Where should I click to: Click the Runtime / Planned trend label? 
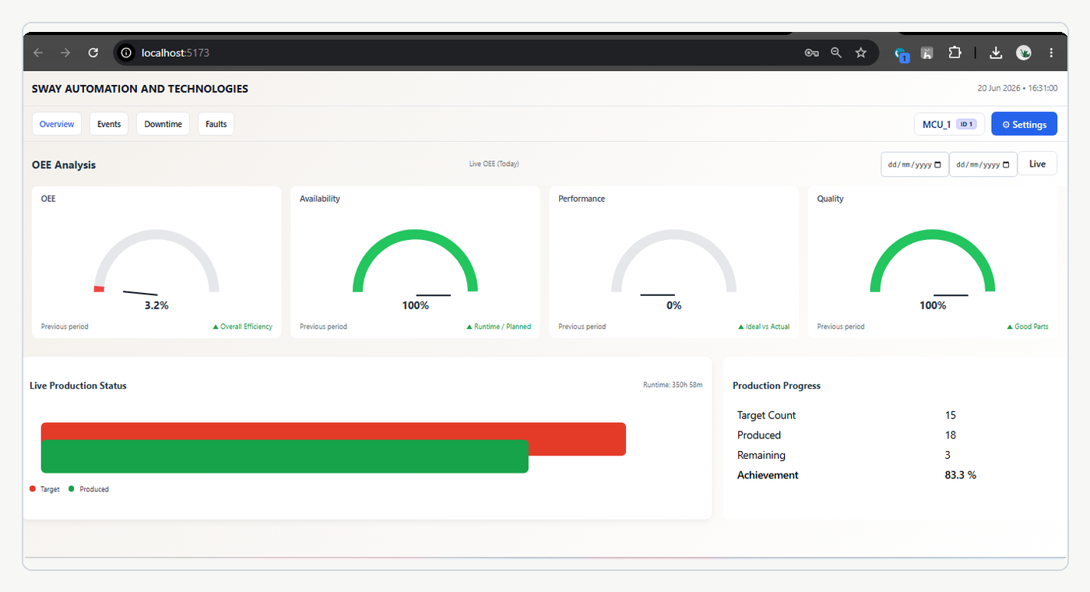499,326
